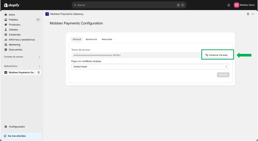Viewport: 258px width, 141px height.
Task: Click the No transferible info icon
Action: 5,136
